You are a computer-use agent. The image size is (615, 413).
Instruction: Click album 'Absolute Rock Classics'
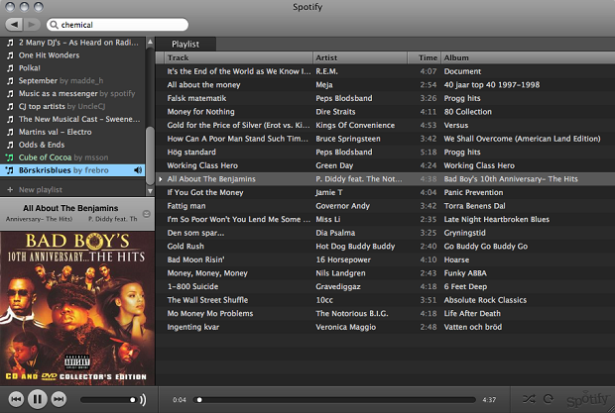pos(485,300)
